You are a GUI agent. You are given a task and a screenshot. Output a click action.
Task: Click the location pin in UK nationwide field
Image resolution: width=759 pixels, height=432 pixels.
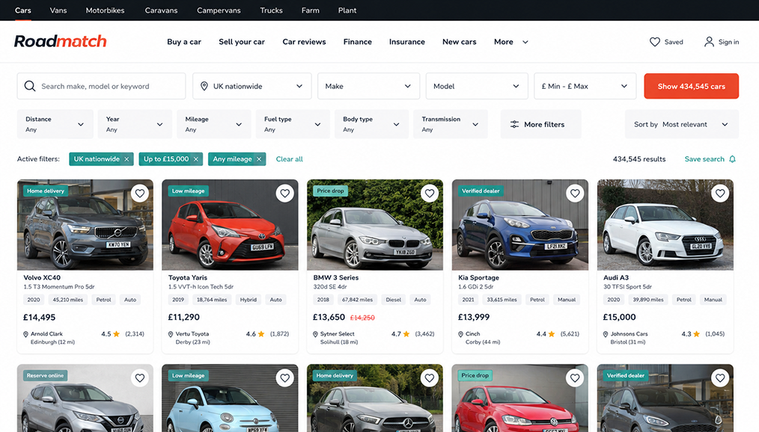(x=204, y=86)
